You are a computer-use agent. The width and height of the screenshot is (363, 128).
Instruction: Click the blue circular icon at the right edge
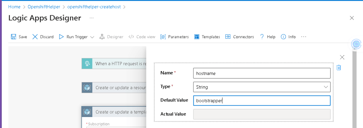tap(356, 44)
